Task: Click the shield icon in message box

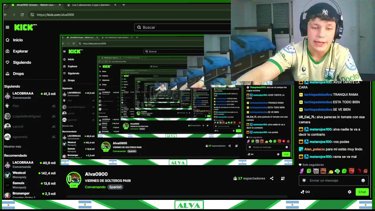Action: pos(304,181)
